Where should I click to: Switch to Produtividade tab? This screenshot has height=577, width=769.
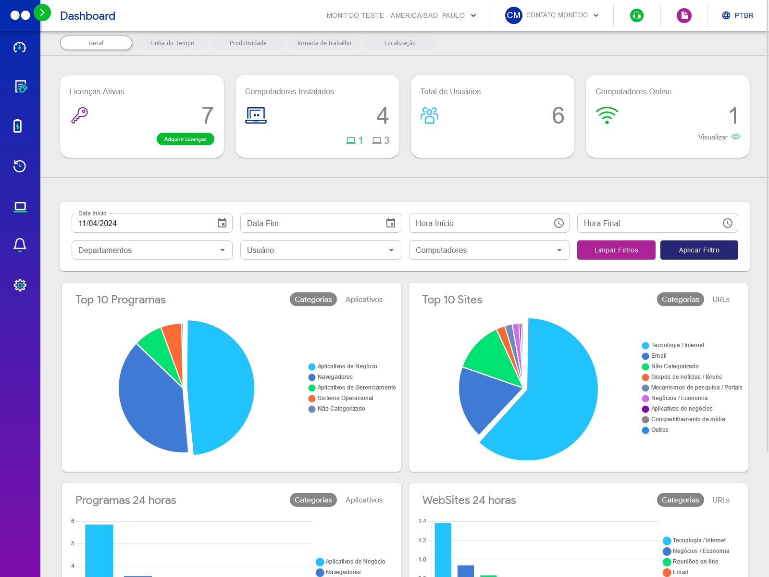tap(248, 43)
